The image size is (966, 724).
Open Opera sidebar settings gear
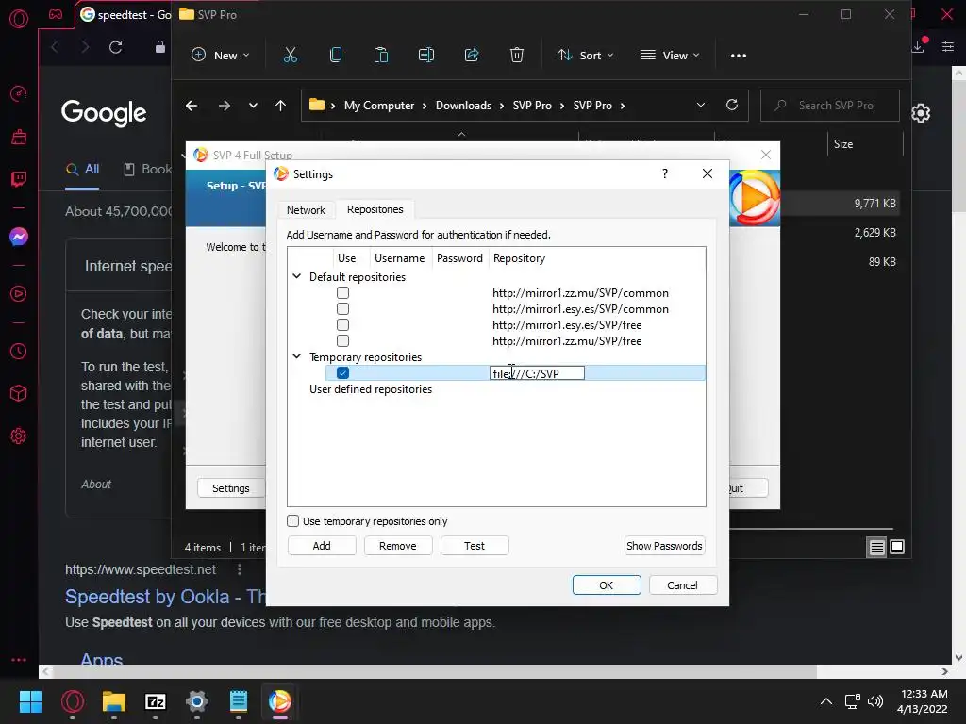click(19, 436)
